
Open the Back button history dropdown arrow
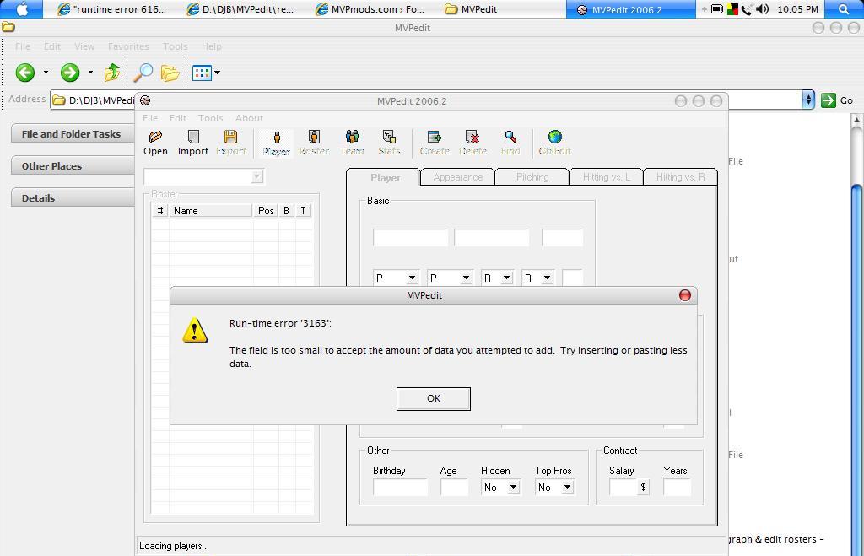click(46, 73)
